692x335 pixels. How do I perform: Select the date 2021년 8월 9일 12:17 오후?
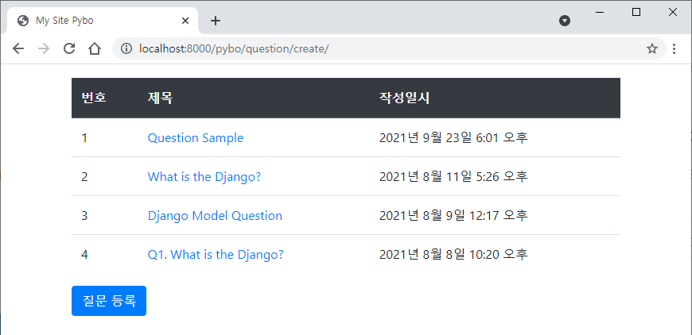[x=453, y=216]
